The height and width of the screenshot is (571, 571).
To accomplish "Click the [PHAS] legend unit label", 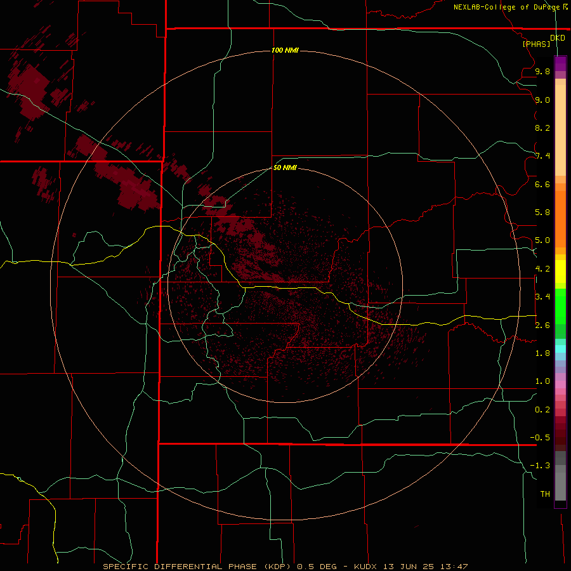I will point(536,44).
